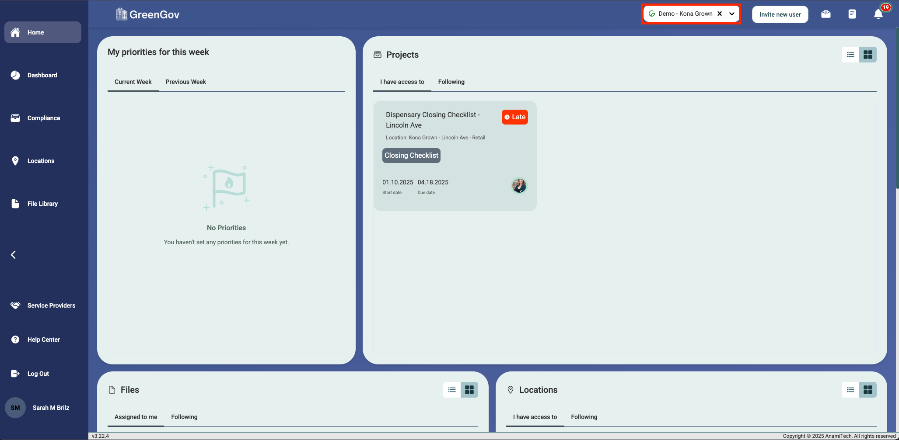
Task: Open the File Library menu label
Action: (x=42, y=204)
